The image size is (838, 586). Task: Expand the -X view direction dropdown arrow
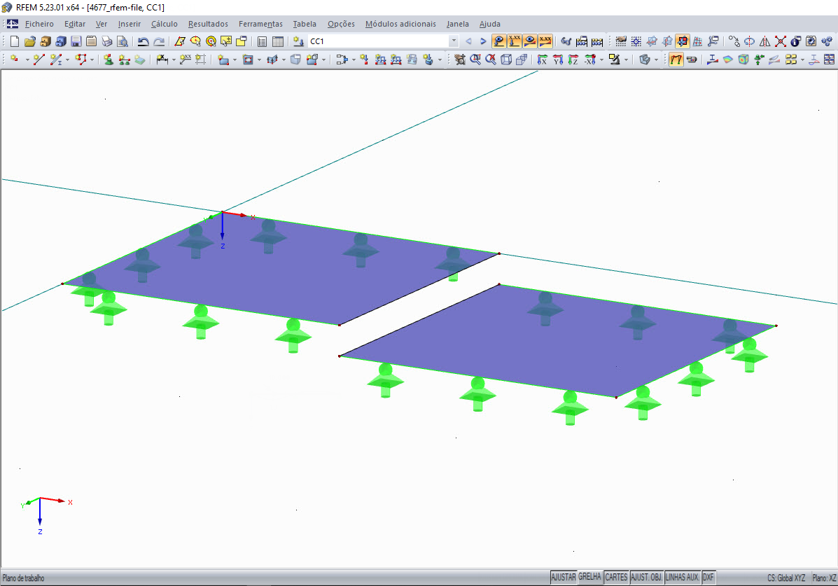pos(601,60)
